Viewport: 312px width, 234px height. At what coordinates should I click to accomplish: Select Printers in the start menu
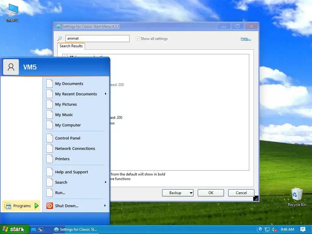tap(76, 159)
